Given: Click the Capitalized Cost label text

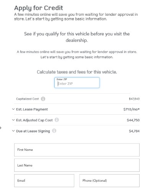Looking at the screenshot, I should (28, 99).
